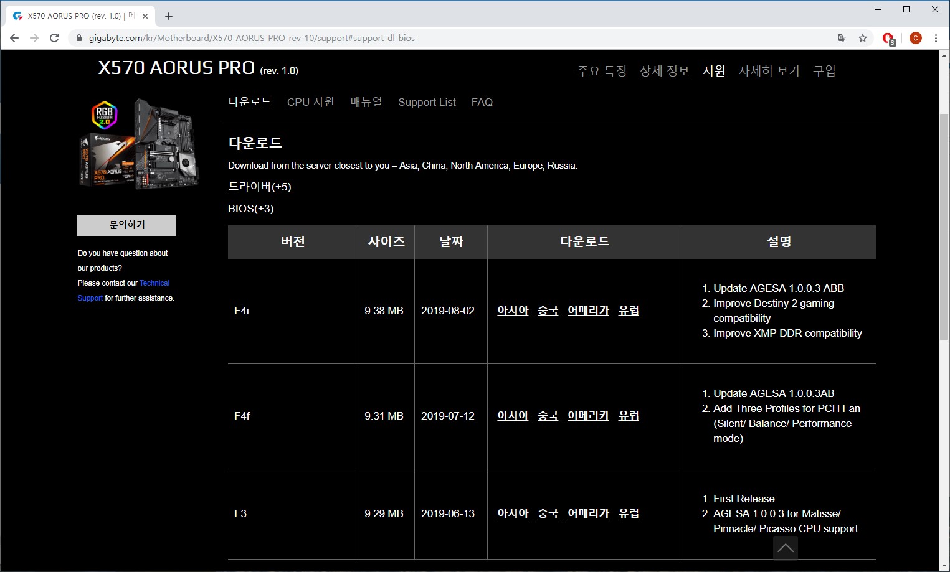Click the 설명 column header
950x572 pixels.
tap(779, 241)
